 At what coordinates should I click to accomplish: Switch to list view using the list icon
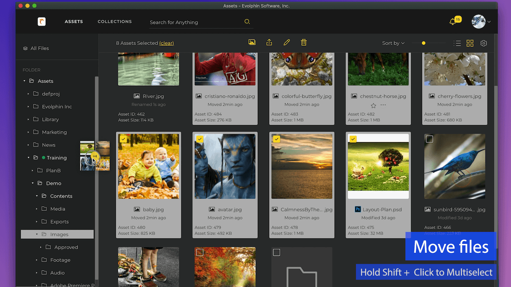click(x=457, y=43)
